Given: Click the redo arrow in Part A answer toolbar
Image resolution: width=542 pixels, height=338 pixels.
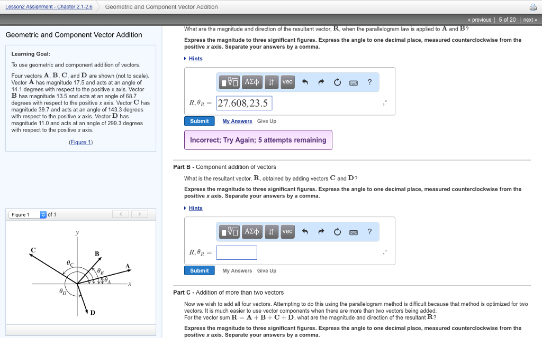Looking at the screenshot, I should pyautogui.click(x=320, y=82).
